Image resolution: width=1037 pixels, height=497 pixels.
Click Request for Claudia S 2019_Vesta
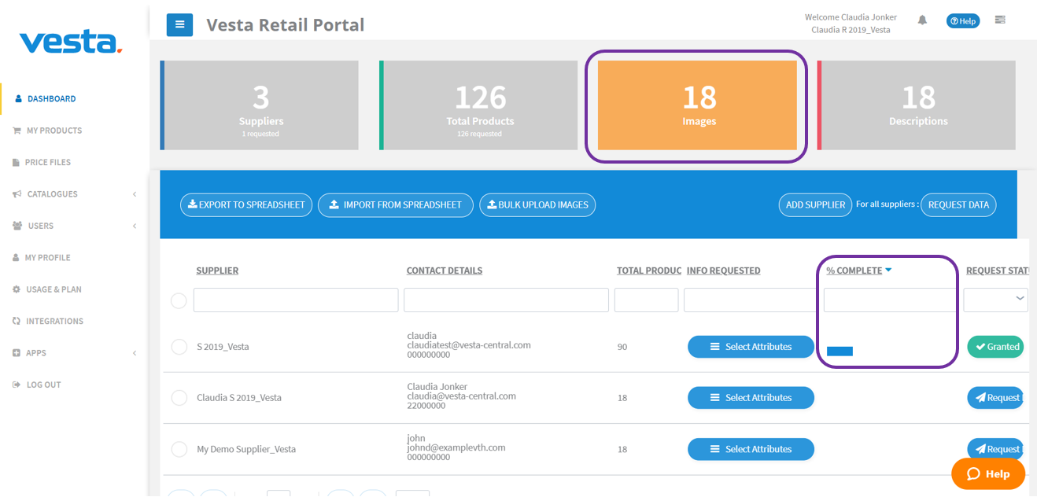[x=995, y=398]
